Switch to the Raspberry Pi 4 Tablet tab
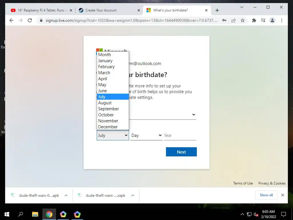 tap(41, 11)
